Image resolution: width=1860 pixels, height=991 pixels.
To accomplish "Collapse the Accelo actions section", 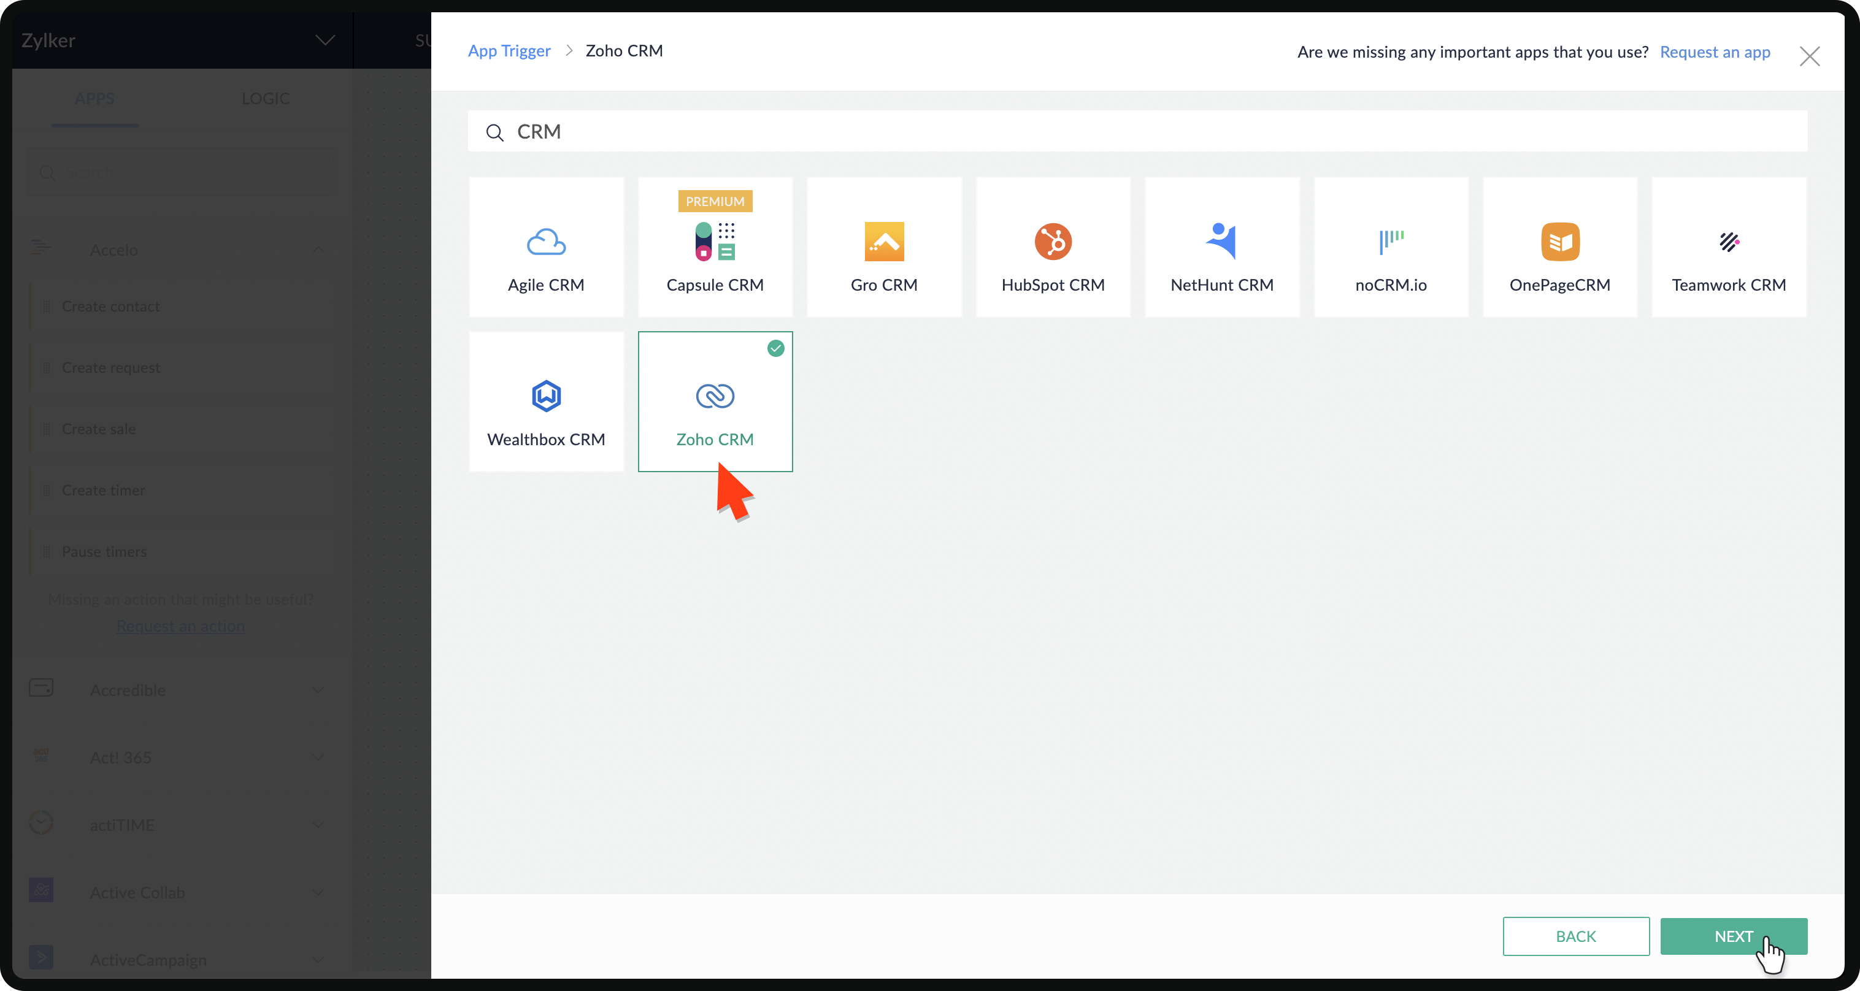I will coord(318,250).
